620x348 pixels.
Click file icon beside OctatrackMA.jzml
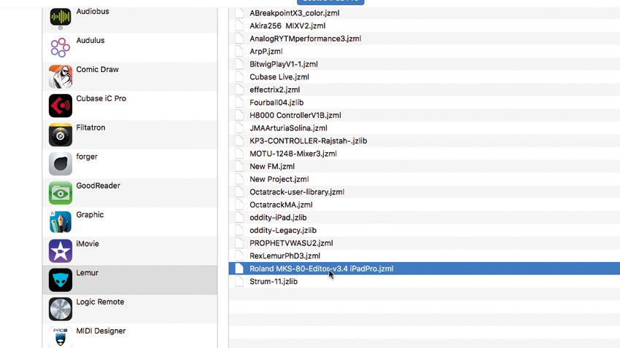click(x=239, y=205)
